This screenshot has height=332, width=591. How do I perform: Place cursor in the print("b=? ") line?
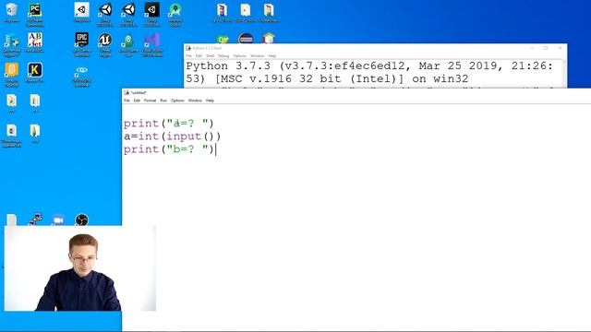point(168,149)
